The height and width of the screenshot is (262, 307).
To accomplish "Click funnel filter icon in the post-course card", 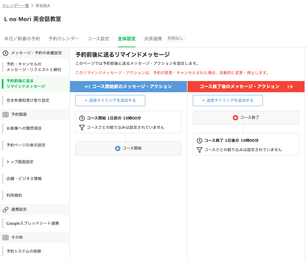I will click(x=199, y=150).
